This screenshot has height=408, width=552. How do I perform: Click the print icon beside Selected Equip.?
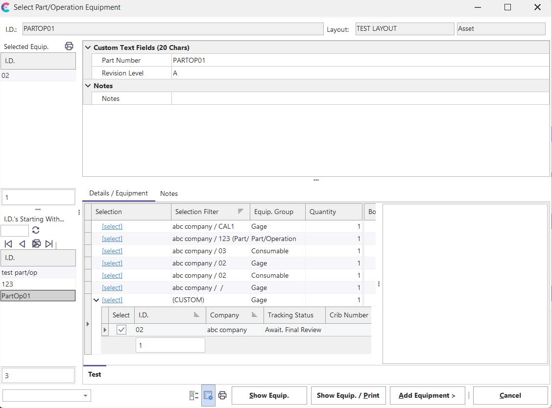pos(69,46)
